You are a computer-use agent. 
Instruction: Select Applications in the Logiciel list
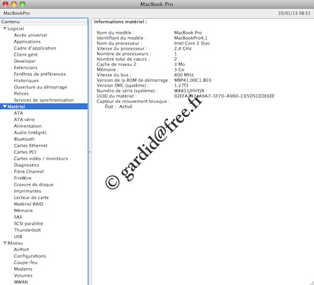[27, 41]
